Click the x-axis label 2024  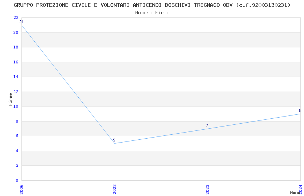300,189
